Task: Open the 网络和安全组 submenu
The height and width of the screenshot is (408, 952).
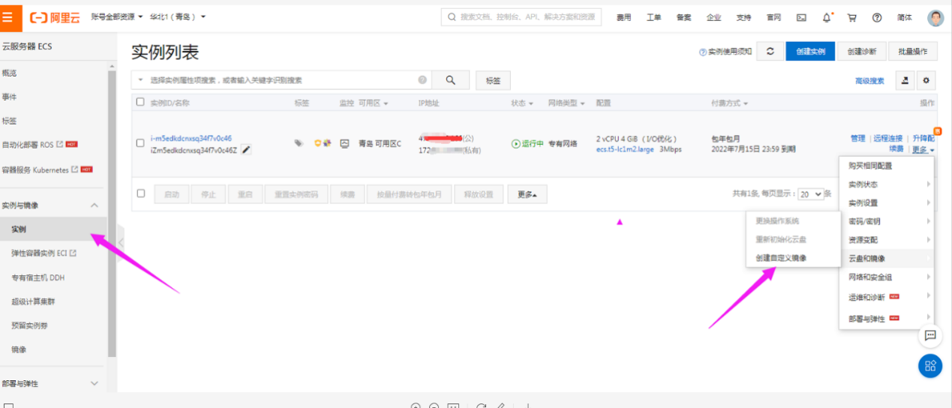Action: [886, 277]
